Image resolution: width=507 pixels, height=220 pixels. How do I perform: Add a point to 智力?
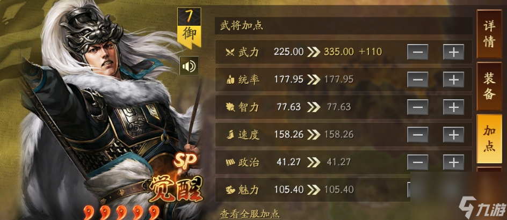(453, 107)
